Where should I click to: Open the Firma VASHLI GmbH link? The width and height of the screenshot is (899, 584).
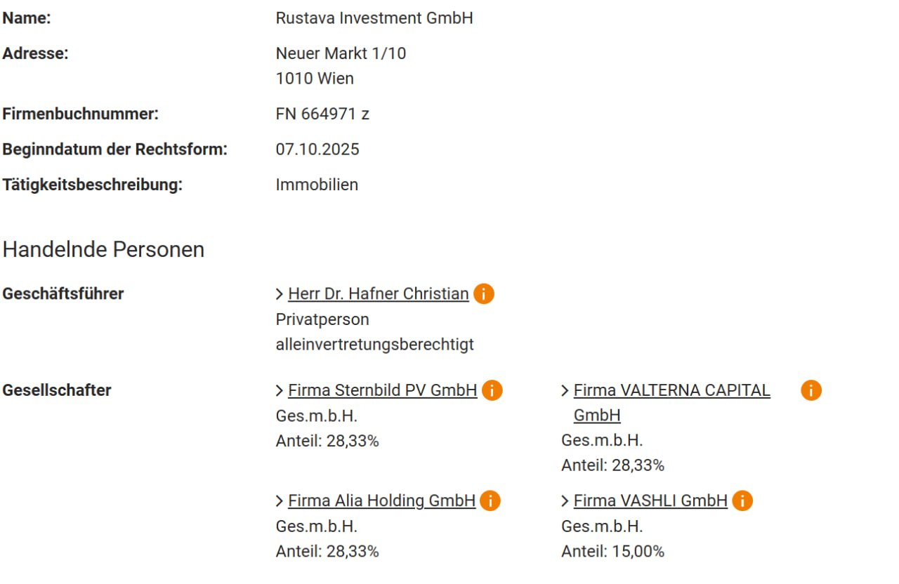click(x=650, y=501)
